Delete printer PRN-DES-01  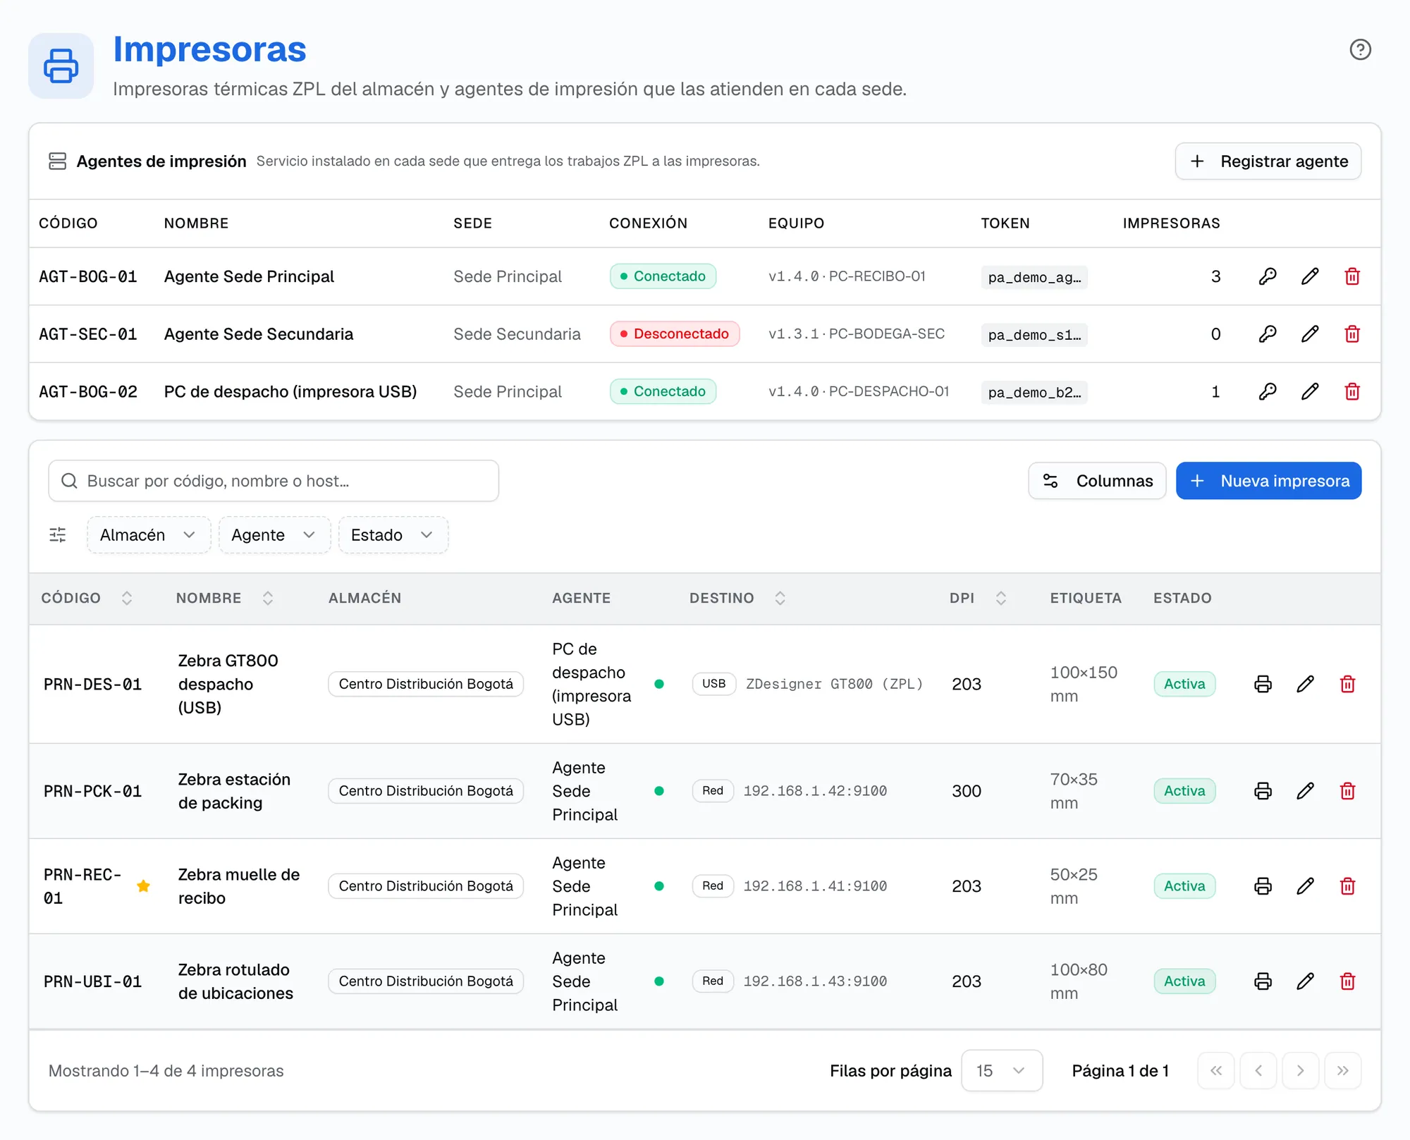(1348, 684)
